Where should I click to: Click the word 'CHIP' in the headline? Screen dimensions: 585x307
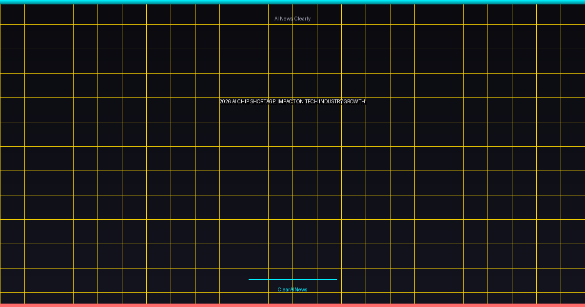coord(243,101)
